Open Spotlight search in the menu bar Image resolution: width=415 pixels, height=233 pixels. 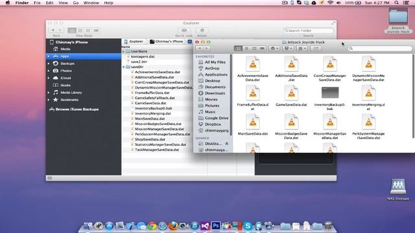click(x=396, y=3)
